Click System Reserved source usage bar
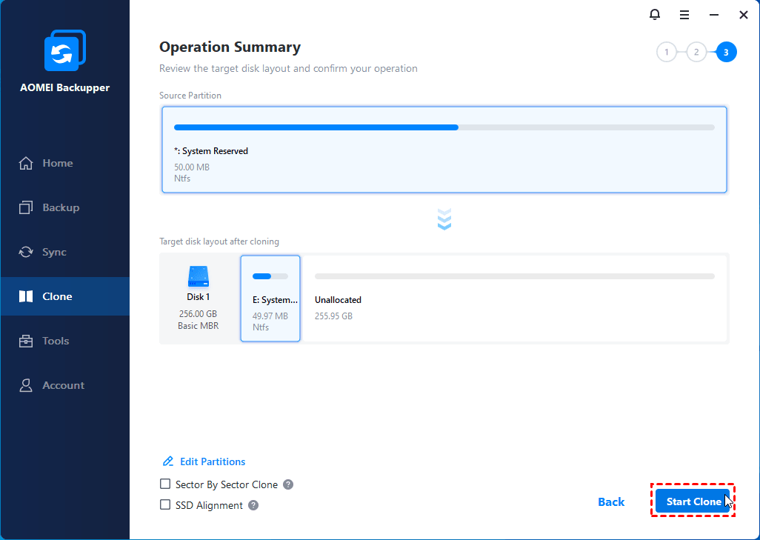 (444, 127)
